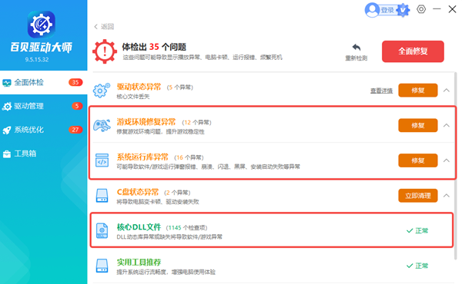Click 查看详情 link for driver status

click(381, 91)
